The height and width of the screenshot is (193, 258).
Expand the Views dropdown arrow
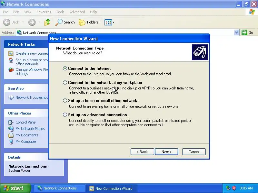pyautogui.click(x=114, y=22)
